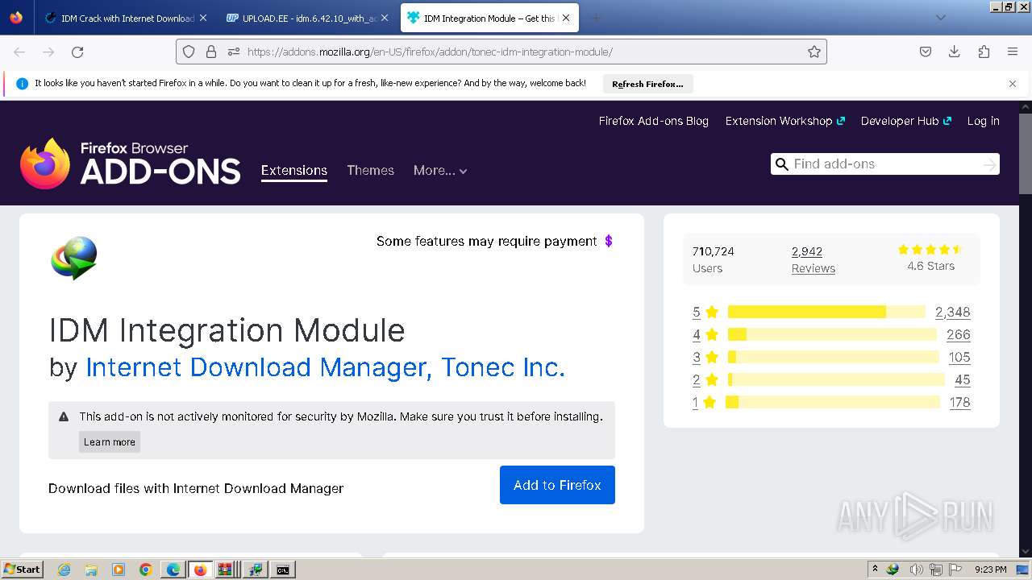Reload the current page

(x=77, y=52)
